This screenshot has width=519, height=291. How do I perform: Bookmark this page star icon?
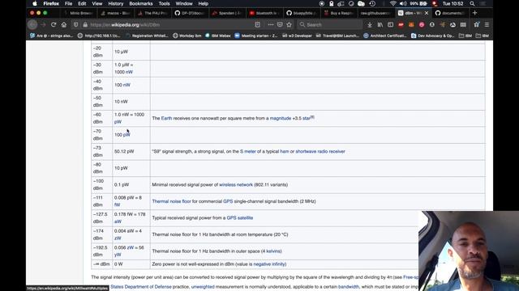tap(290, 25)
